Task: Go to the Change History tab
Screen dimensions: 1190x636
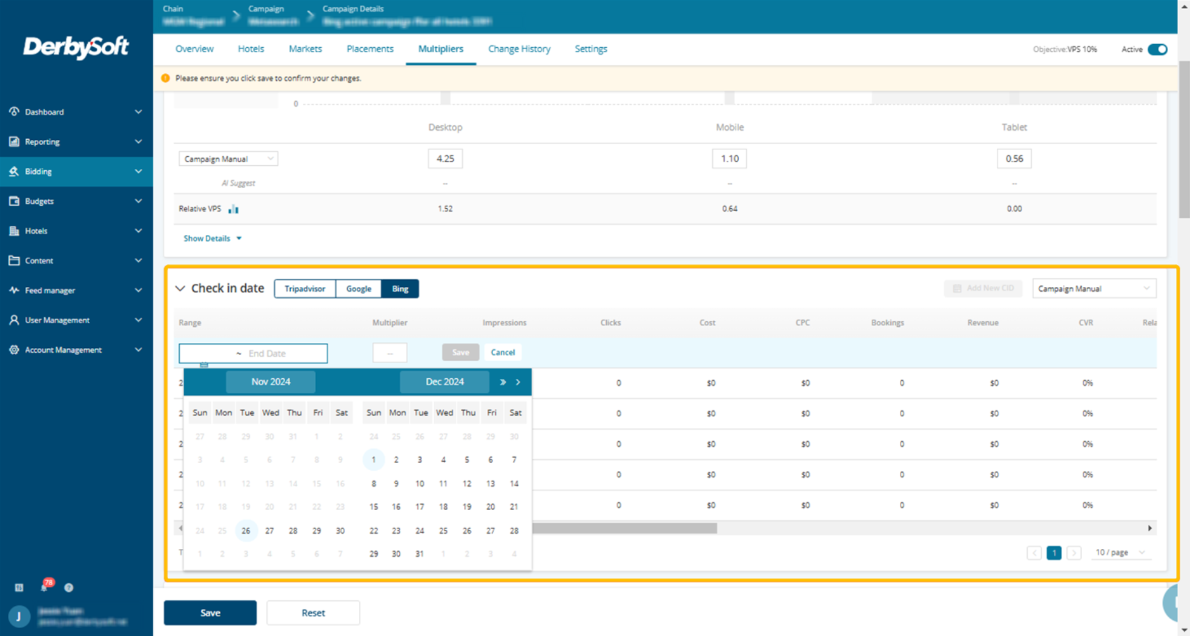Action: pos(519,49)
